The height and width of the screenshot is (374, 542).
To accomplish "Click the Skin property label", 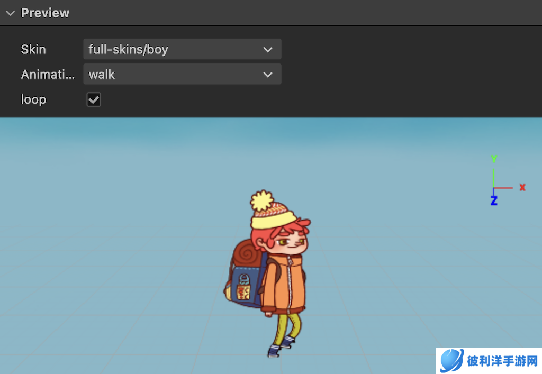I will pyautogui.click(x=33, y=49).
